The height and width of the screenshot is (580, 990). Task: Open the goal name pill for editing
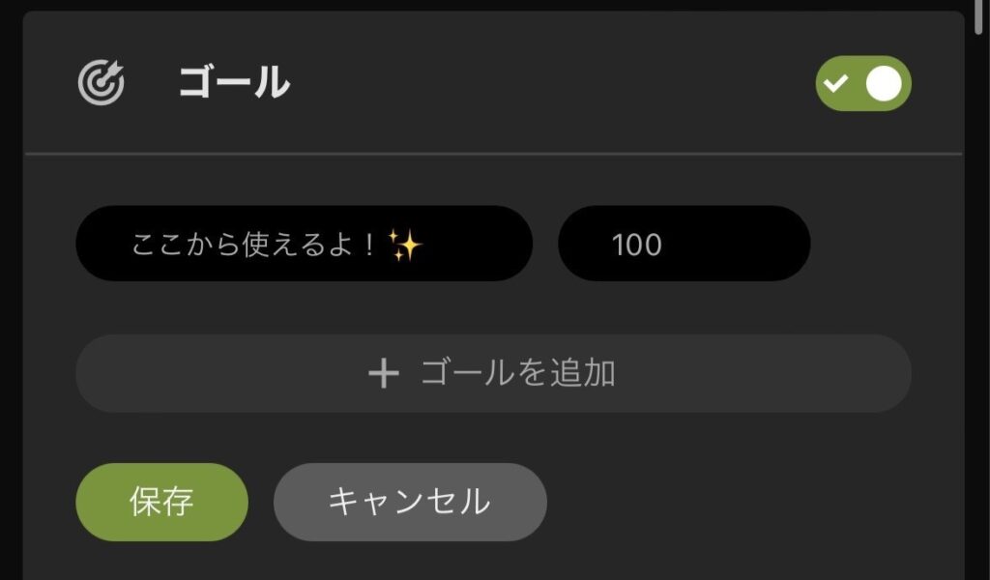point(304,245)
